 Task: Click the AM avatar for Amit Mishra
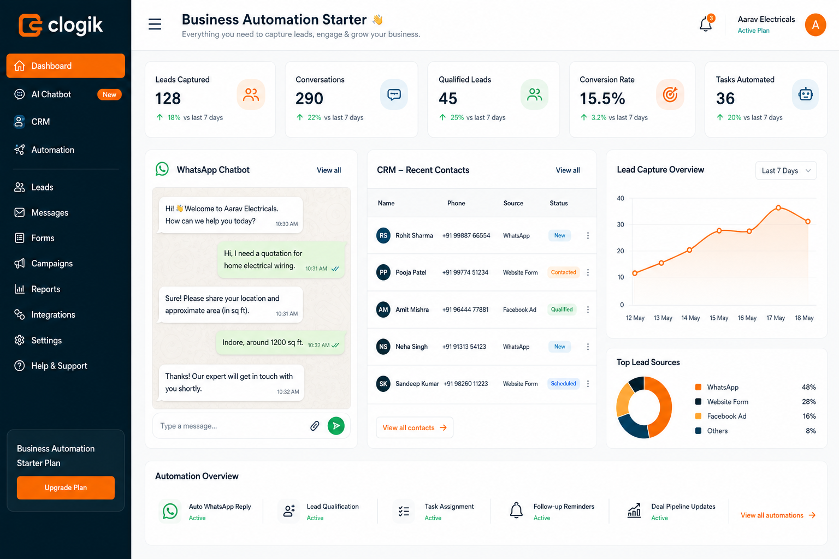(x=383, y=310)
